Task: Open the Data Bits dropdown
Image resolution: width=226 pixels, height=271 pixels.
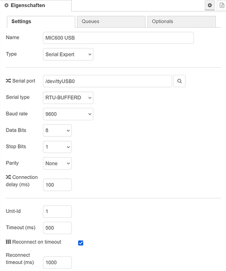Action: 58,131
